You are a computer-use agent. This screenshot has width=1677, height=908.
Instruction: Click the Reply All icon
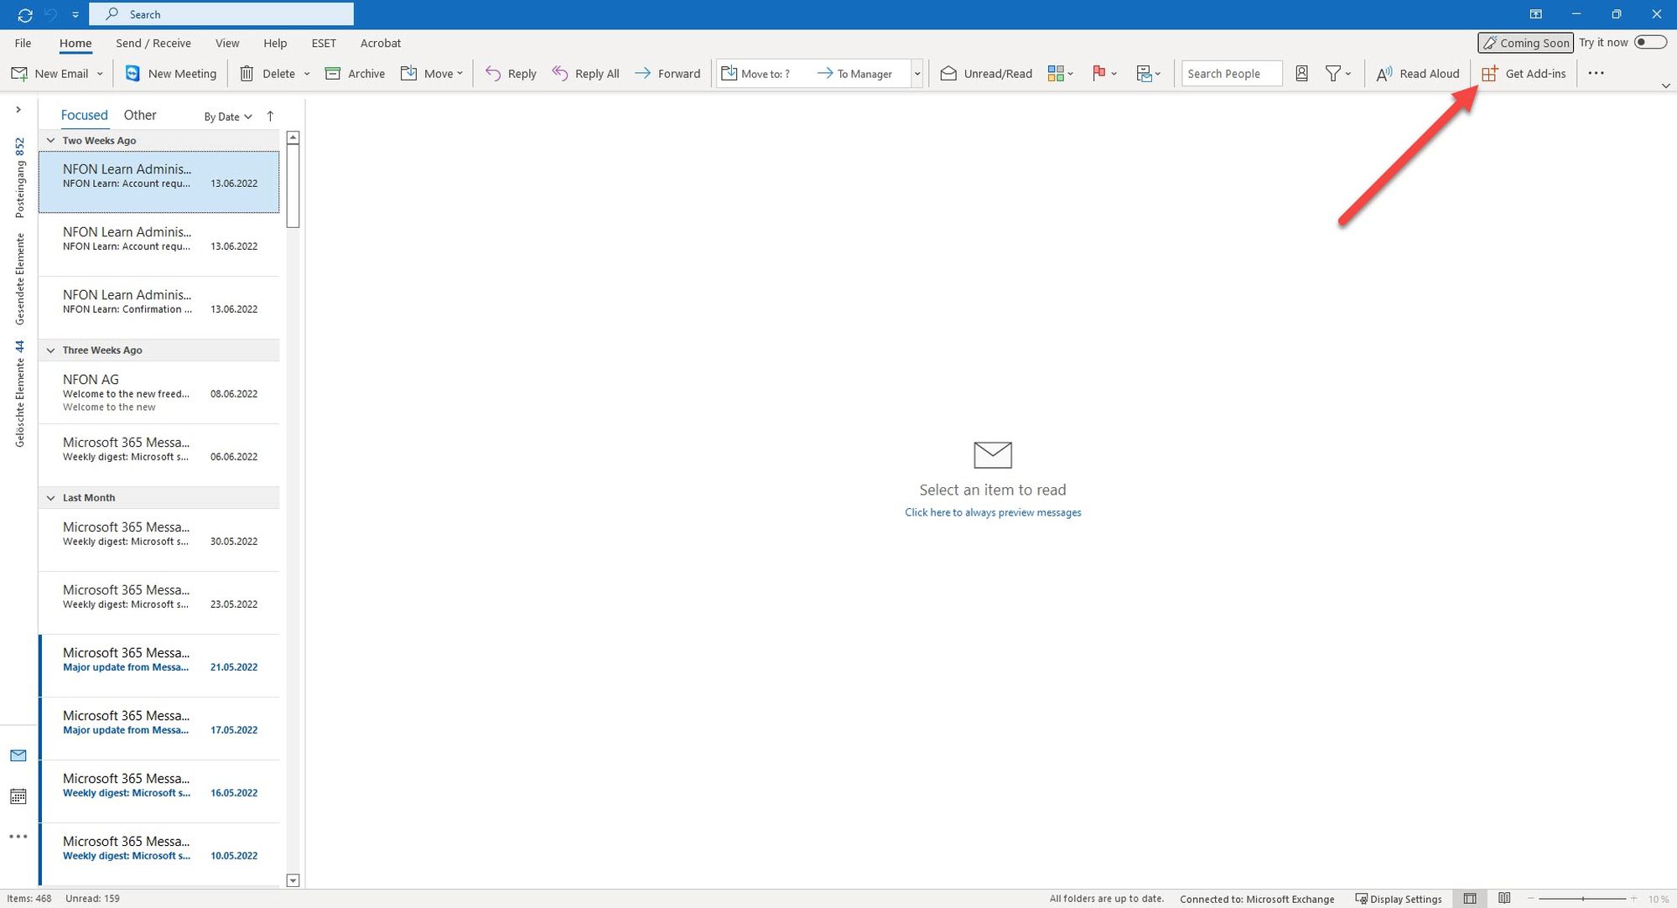pos(560,74)
